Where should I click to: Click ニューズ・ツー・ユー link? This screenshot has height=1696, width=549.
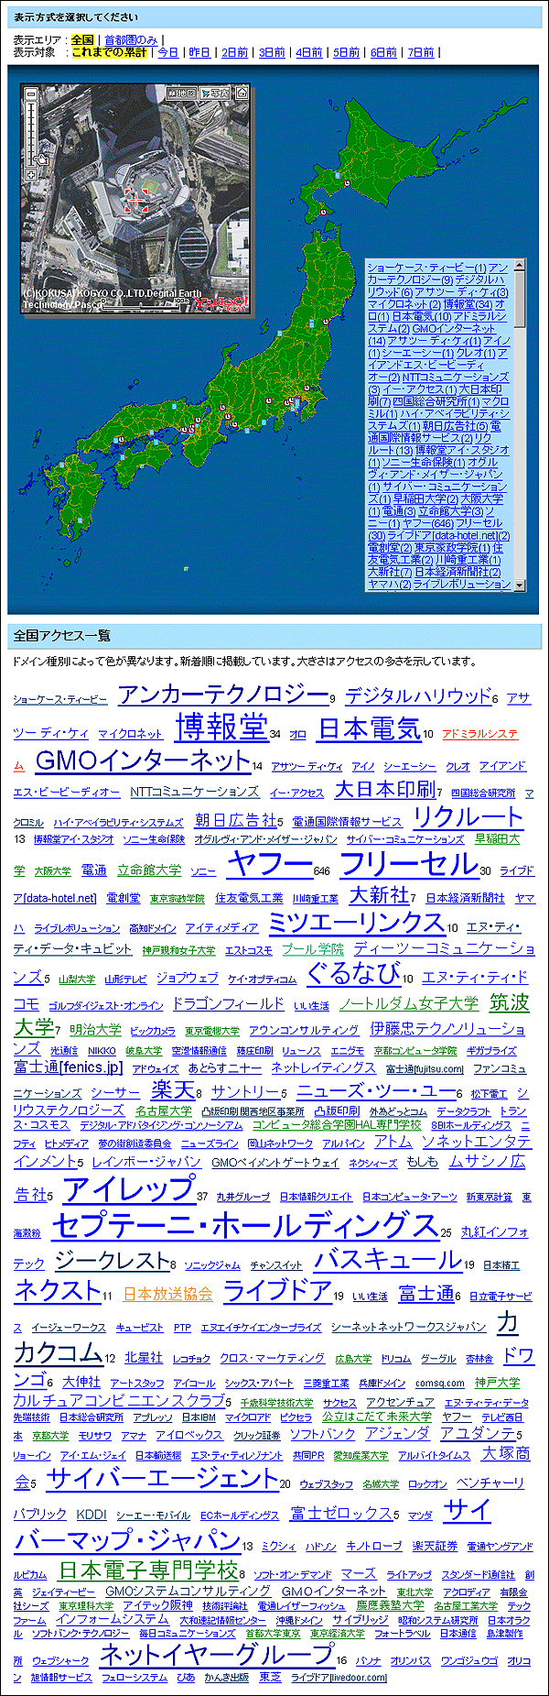376,1091
